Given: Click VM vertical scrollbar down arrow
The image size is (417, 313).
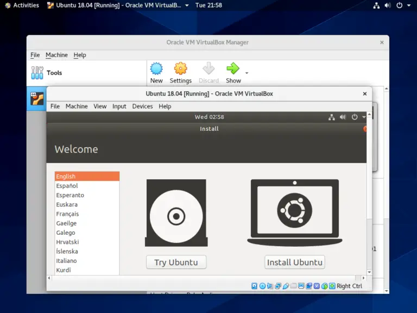Looking at the screenshot, I should [369, 272].
